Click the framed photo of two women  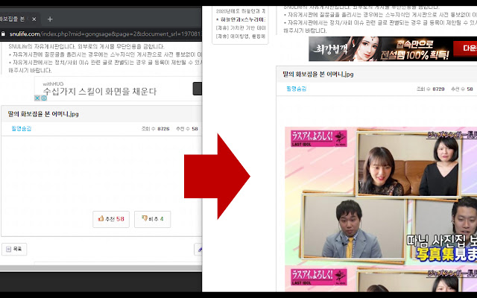(408, 164)
